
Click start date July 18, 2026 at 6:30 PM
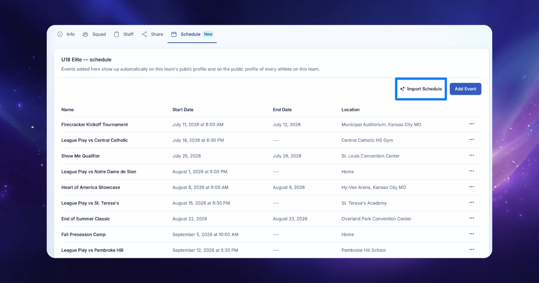pos(198,140)
